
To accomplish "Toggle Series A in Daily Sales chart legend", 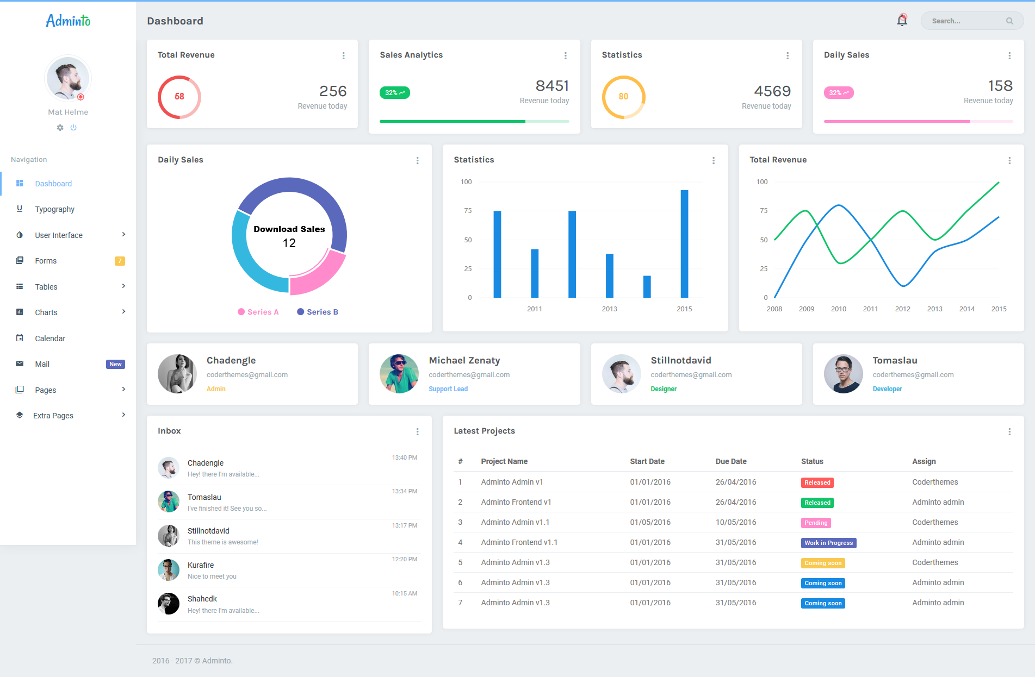I will [x=258, y=311].
